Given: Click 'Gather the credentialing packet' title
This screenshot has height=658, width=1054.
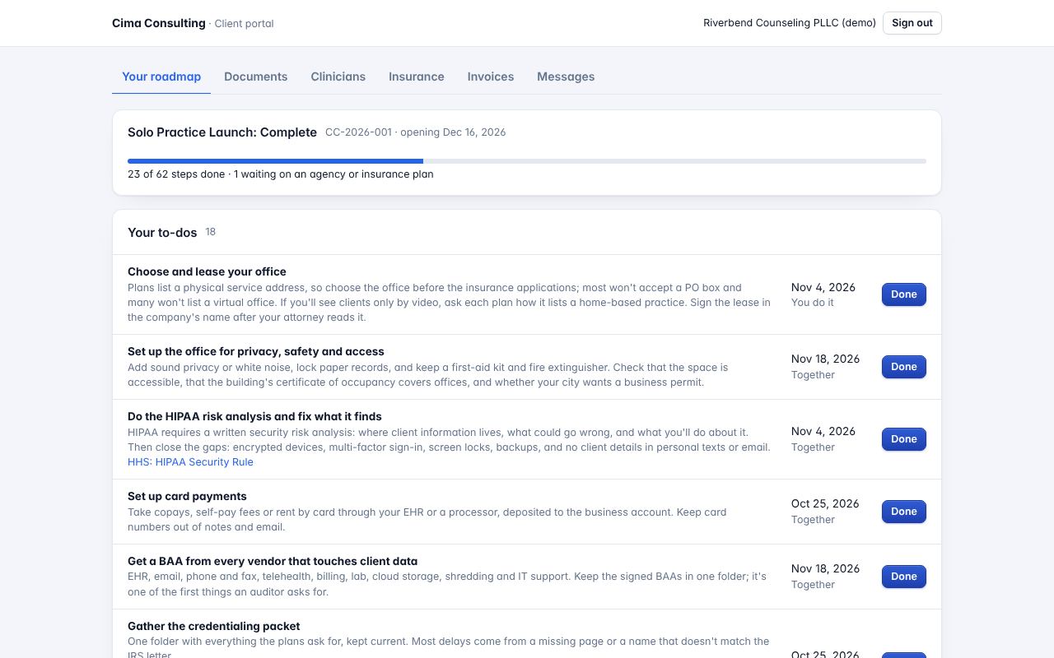Looking at the screenshot, I should pos(214,626).
